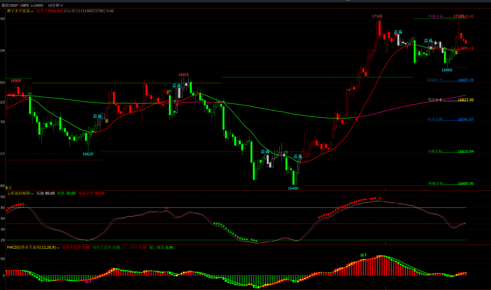
Task: Select the 区间支撑 16741.67 level label
Action: pos(450,120)
